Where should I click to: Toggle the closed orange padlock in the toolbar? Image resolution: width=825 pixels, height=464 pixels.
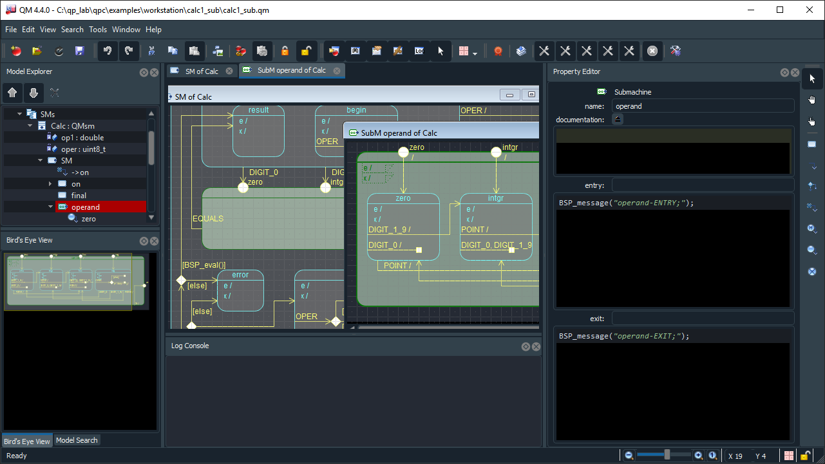285,51
